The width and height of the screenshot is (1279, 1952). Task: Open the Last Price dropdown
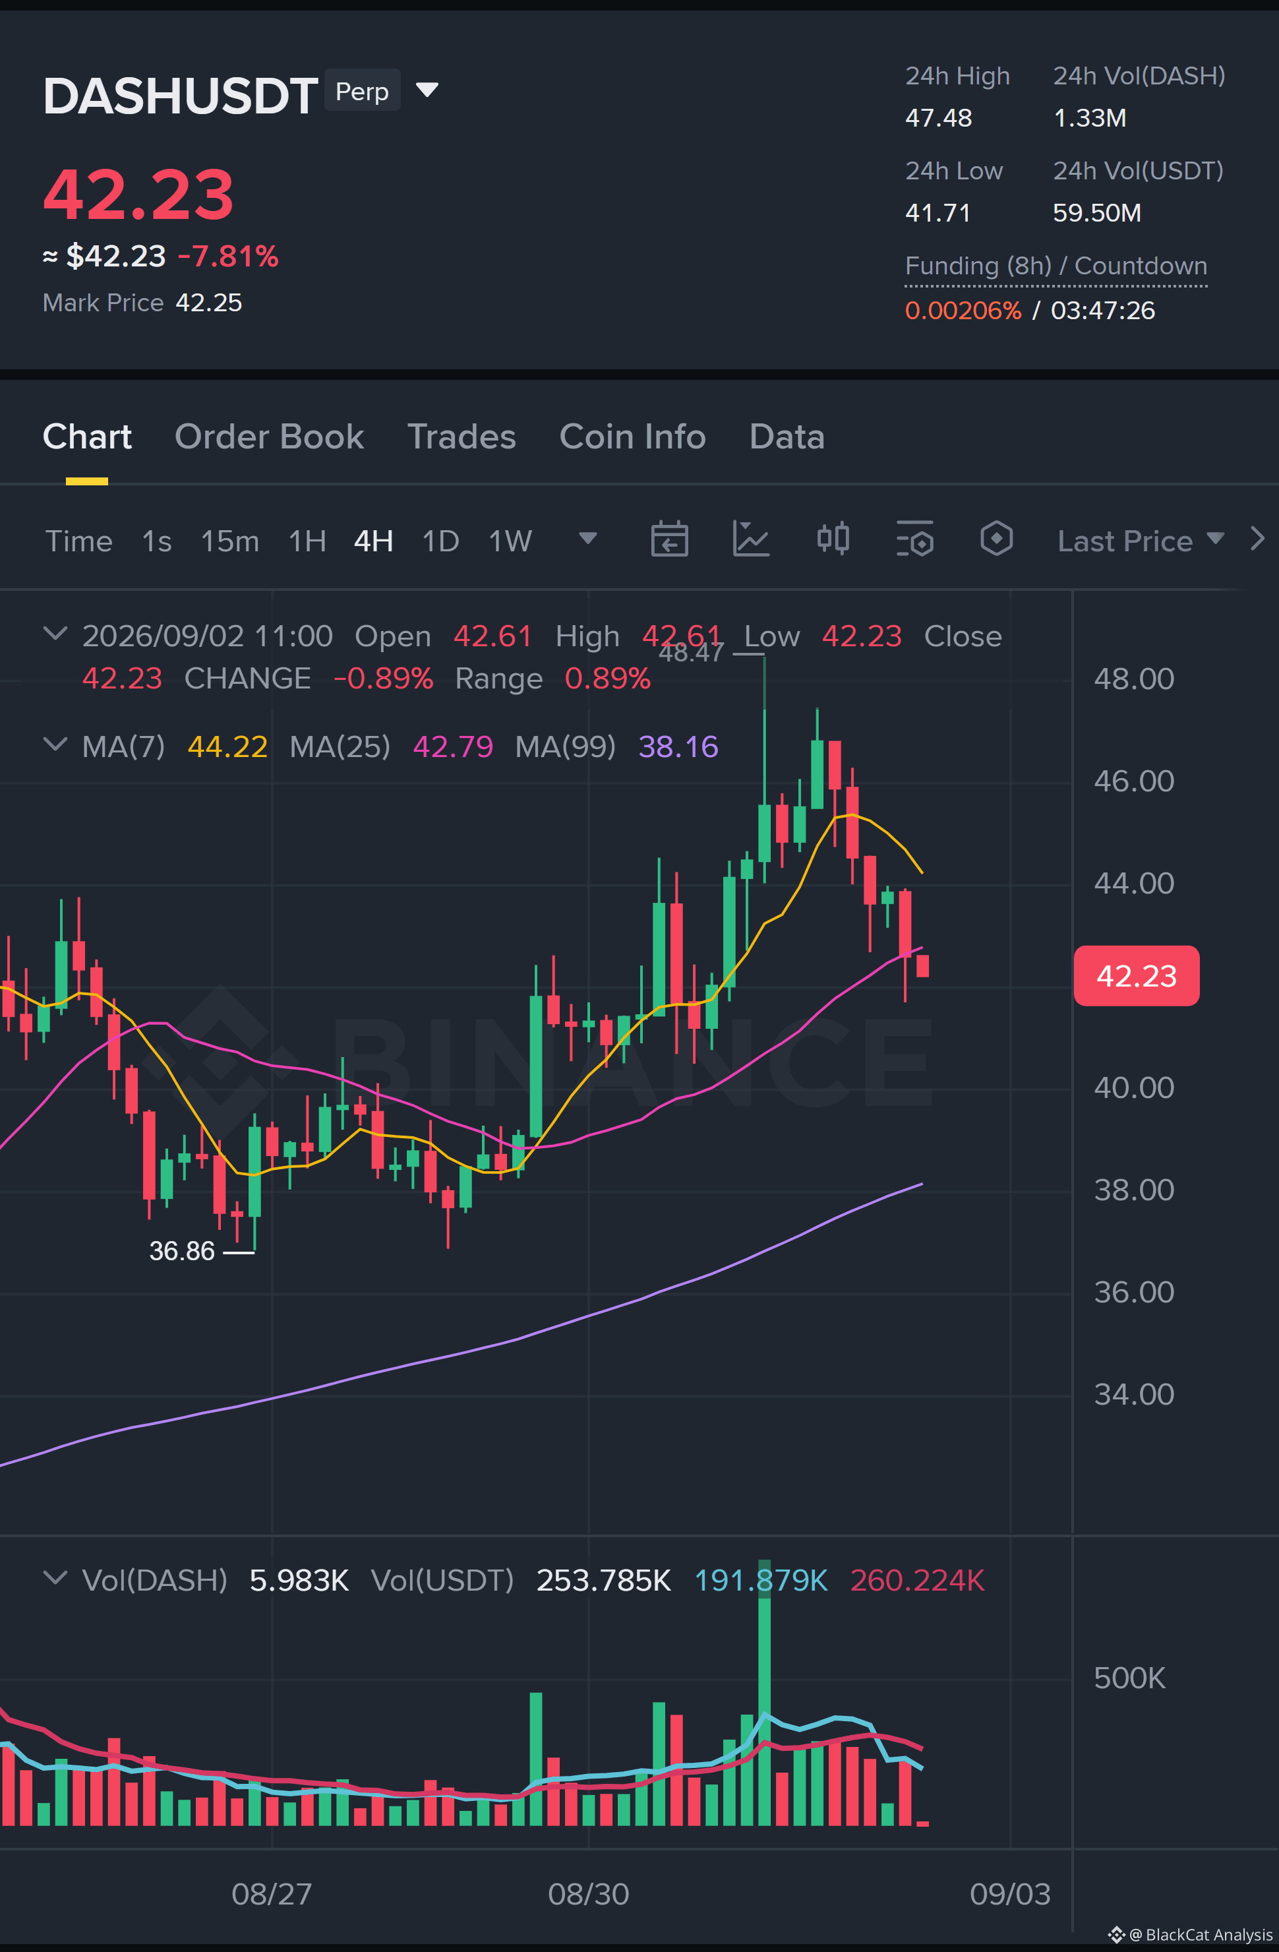pos(1141,541)
